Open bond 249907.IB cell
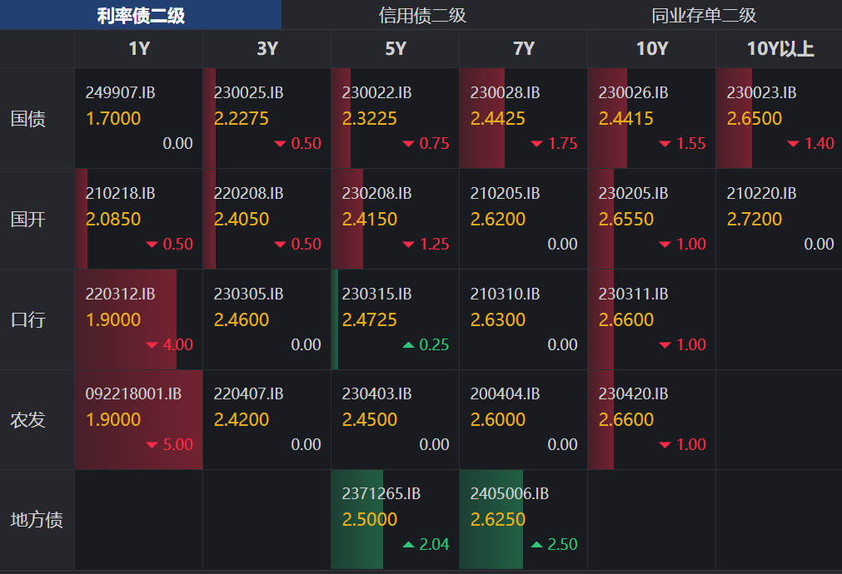842x574 pixels. (x=139, y=118)
